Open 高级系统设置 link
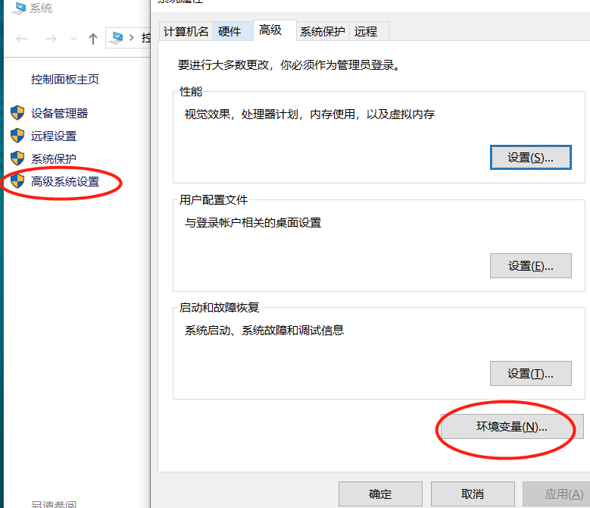Image resolution: width=590 pixels, height=508 pixels. click(64, 181)
